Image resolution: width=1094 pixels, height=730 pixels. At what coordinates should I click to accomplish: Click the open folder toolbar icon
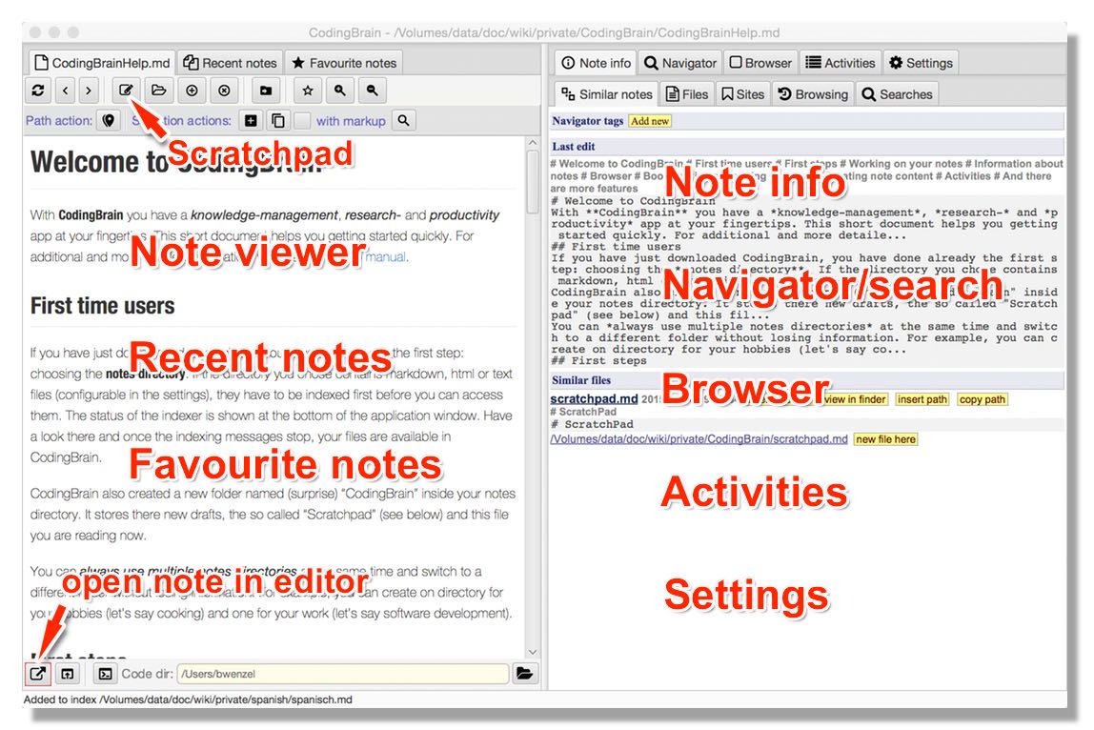(159, 91)
